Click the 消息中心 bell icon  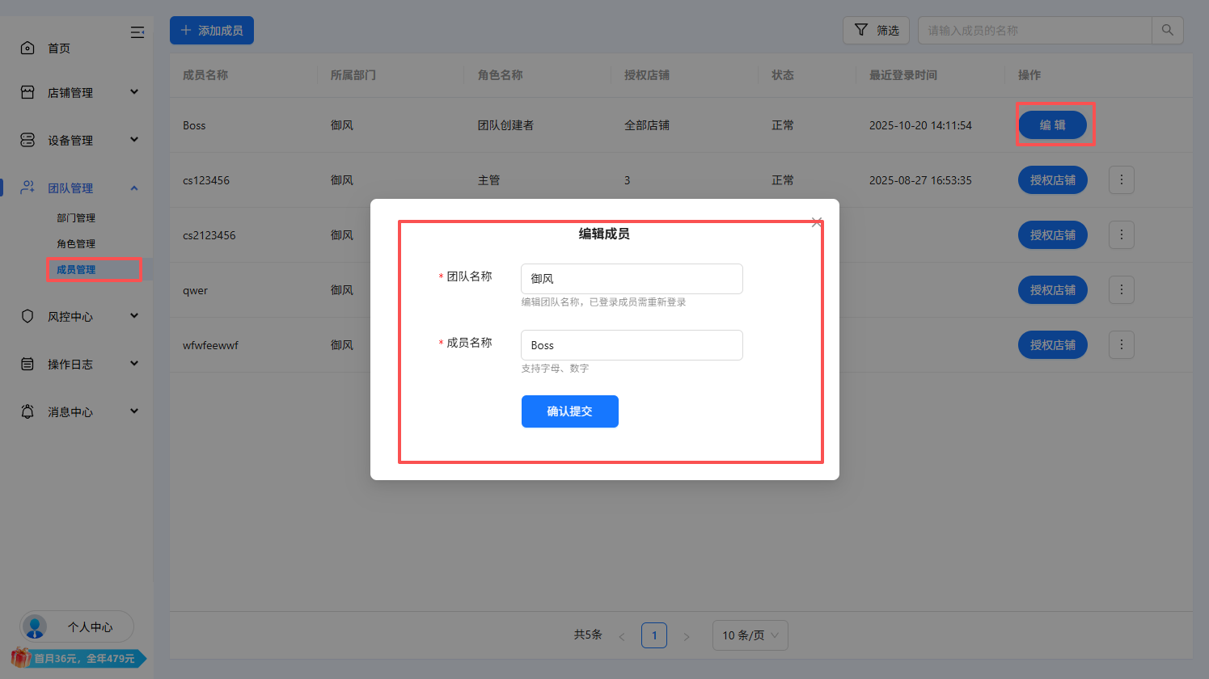[27, 411]
